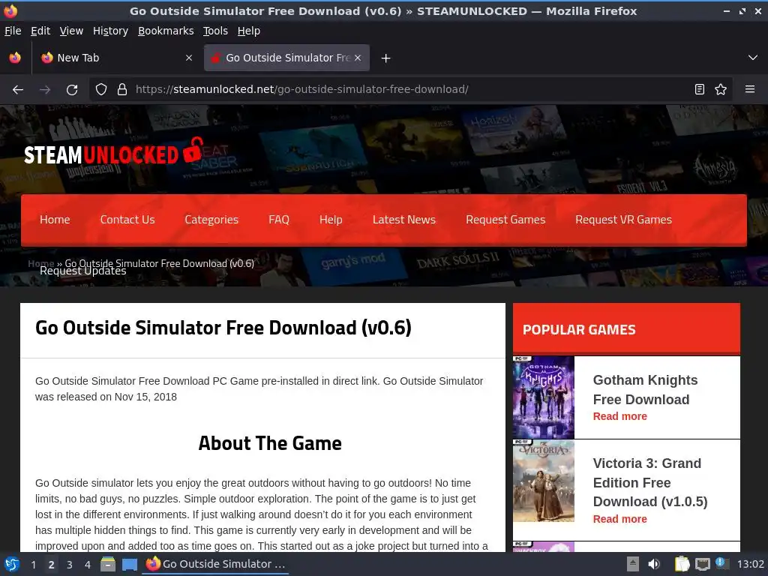Open the taskbar start menu icon
Viewport: 768px width, 576px height.
12,564
